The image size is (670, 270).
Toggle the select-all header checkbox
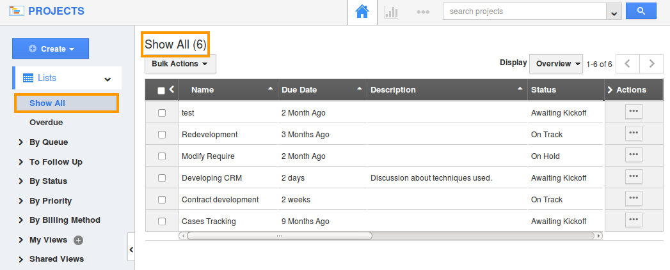click(161, 91)
